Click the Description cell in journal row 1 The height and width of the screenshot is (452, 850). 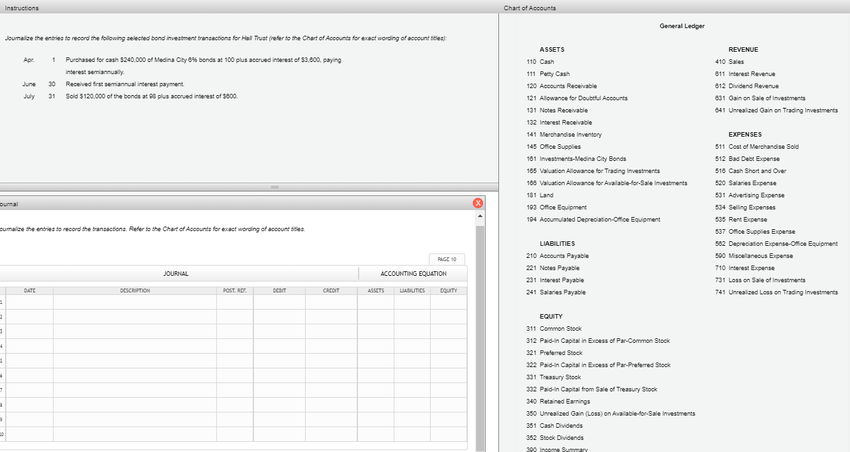point(135,301)
